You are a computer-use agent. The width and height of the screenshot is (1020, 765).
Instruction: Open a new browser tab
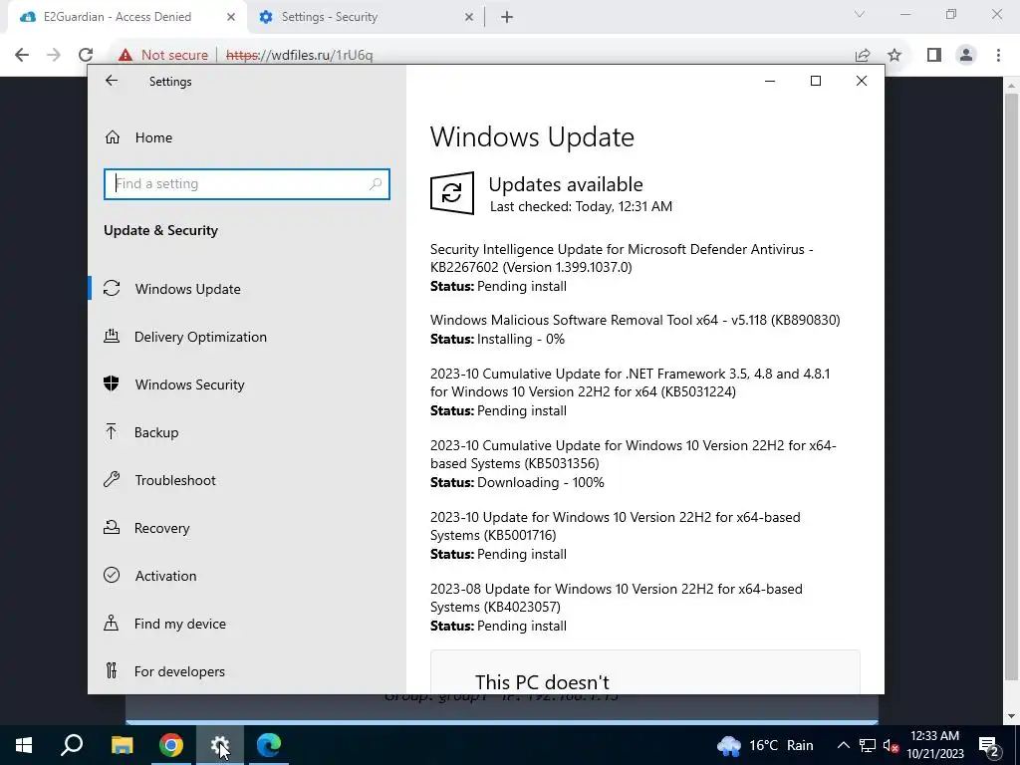coord(507,17)
